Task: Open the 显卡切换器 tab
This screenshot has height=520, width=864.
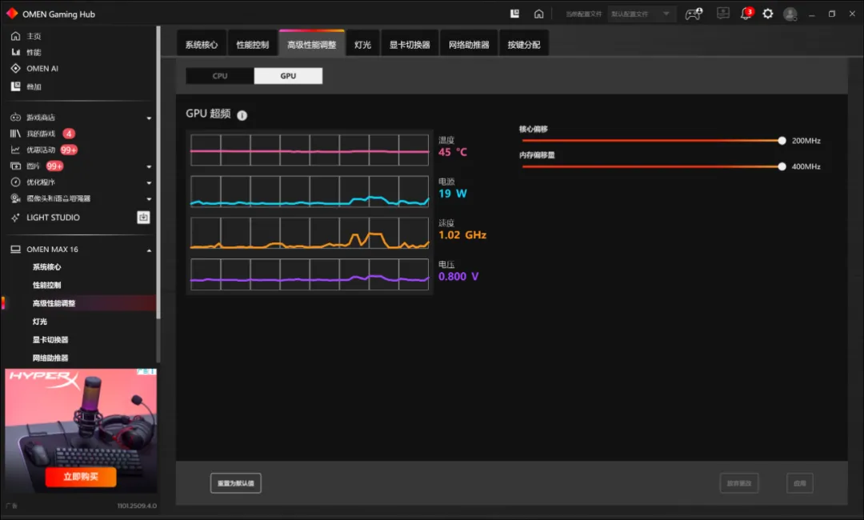Action: [410, 45]
